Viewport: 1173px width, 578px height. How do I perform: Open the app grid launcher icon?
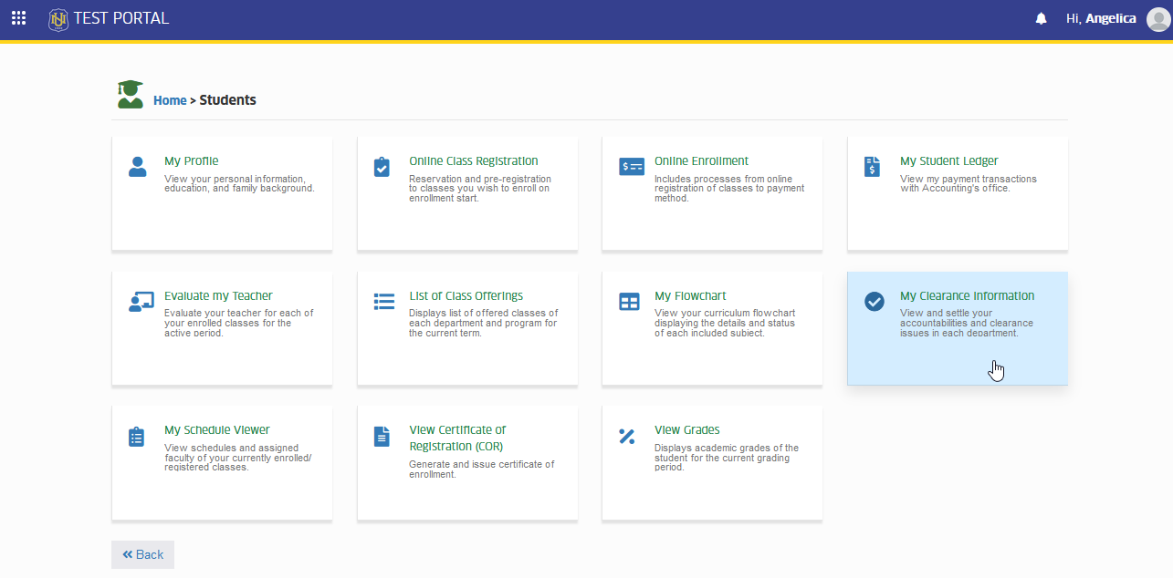pos(18,18)
